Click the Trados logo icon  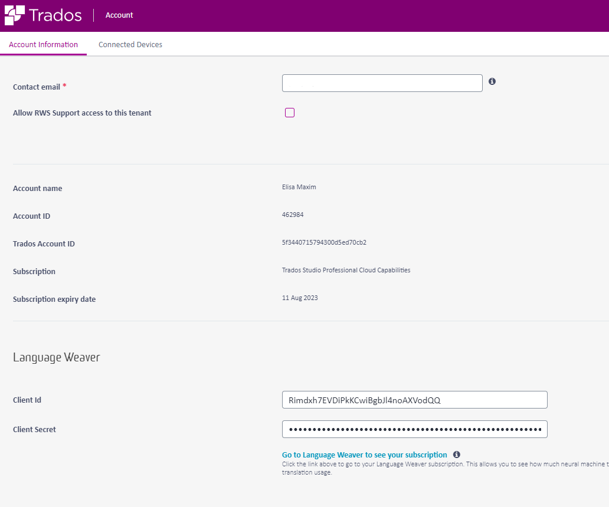pyautogui.click(x=15, y=15)
